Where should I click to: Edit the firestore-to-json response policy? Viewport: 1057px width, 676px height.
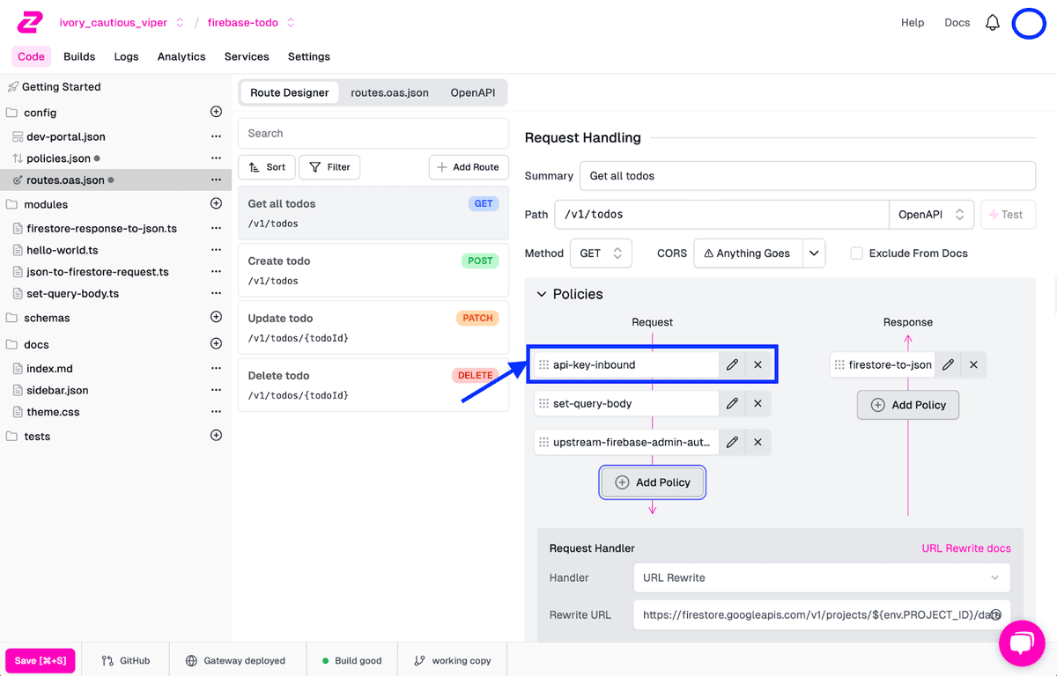click(948, 364)
